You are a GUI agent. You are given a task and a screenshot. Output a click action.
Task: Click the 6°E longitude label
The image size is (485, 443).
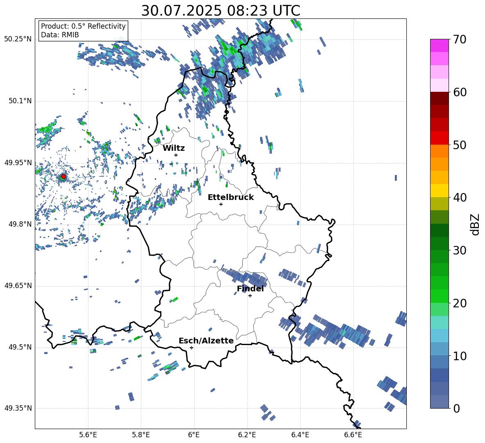(x=194, y=435)
